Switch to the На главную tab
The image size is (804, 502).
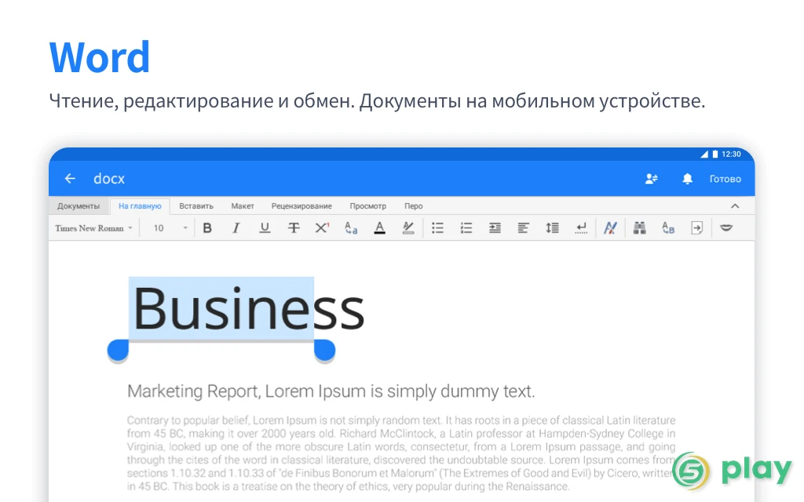point(140,206)
